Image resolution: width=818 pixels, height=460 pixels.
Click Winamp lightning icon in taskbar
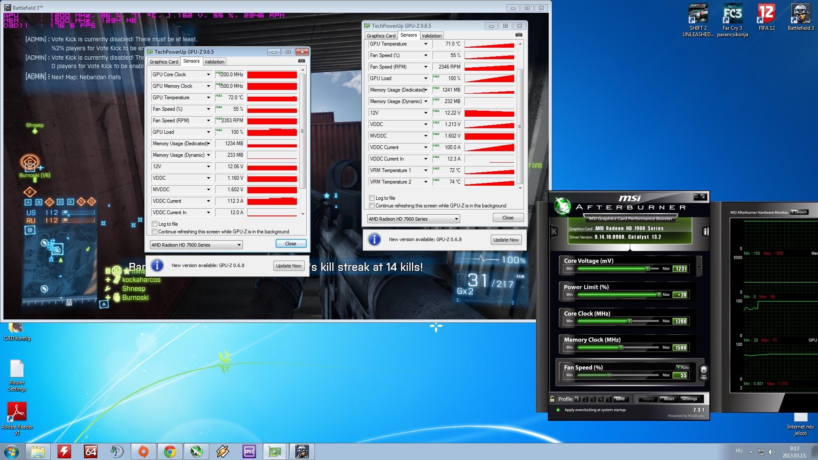tap(222, 451)
